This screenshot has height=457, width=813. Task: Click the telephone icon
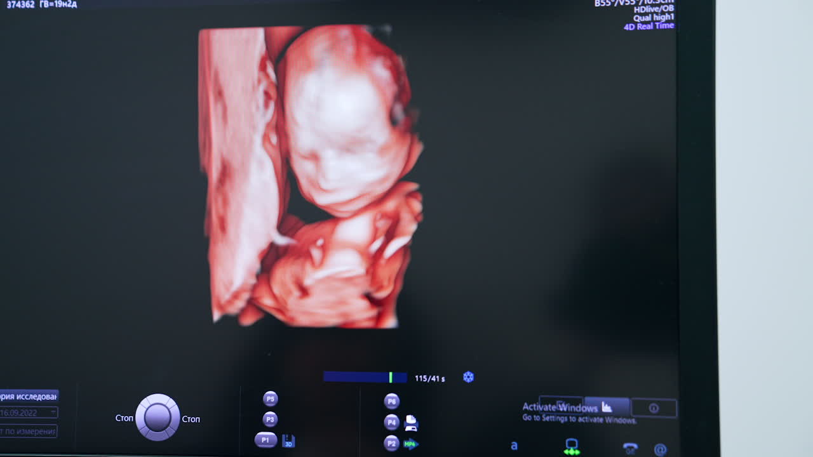point(630,448)
